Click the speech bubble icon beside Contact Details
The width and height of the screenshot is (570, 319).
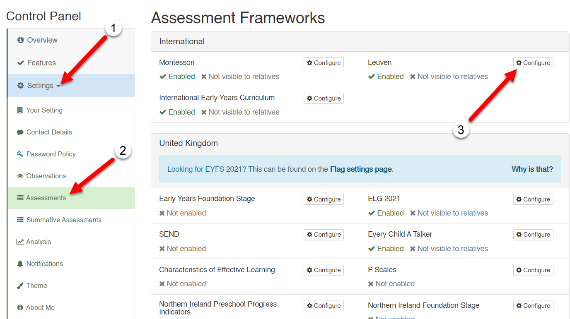[x=20, y=132]
